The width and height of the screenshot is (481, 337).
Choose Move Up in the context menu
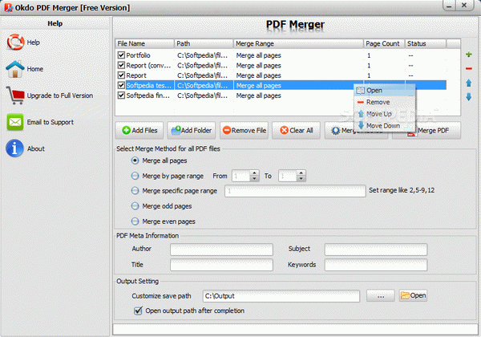point(385,114)
